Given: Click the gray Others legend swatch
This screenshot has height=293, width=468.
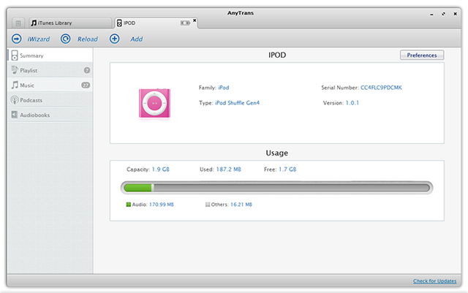Looking at the screenshot, I should click(208, 205).
